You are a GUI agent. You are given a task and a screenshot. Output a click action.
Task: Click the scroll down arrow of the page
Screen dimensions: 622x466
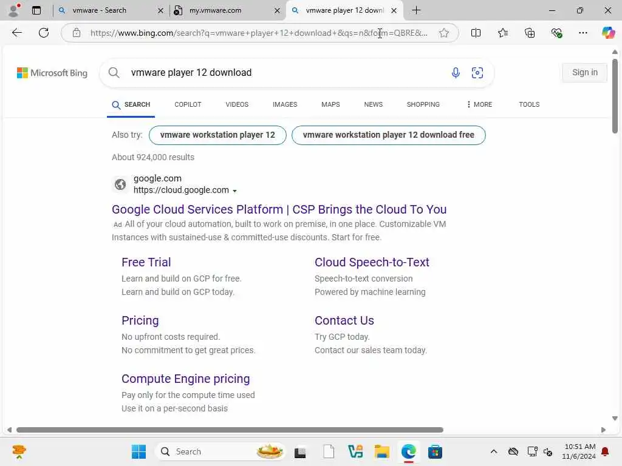[615, 419]
